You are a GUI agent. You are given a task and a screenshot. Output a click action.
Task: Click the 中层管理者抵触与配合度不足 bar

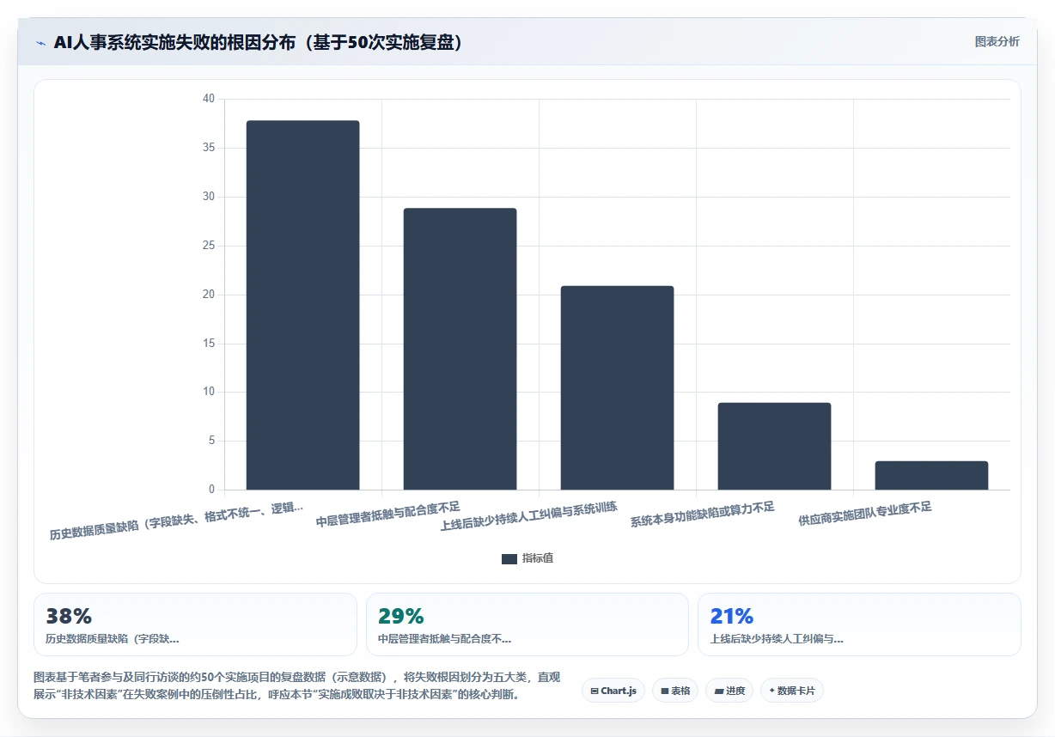[x=460, y=349]
